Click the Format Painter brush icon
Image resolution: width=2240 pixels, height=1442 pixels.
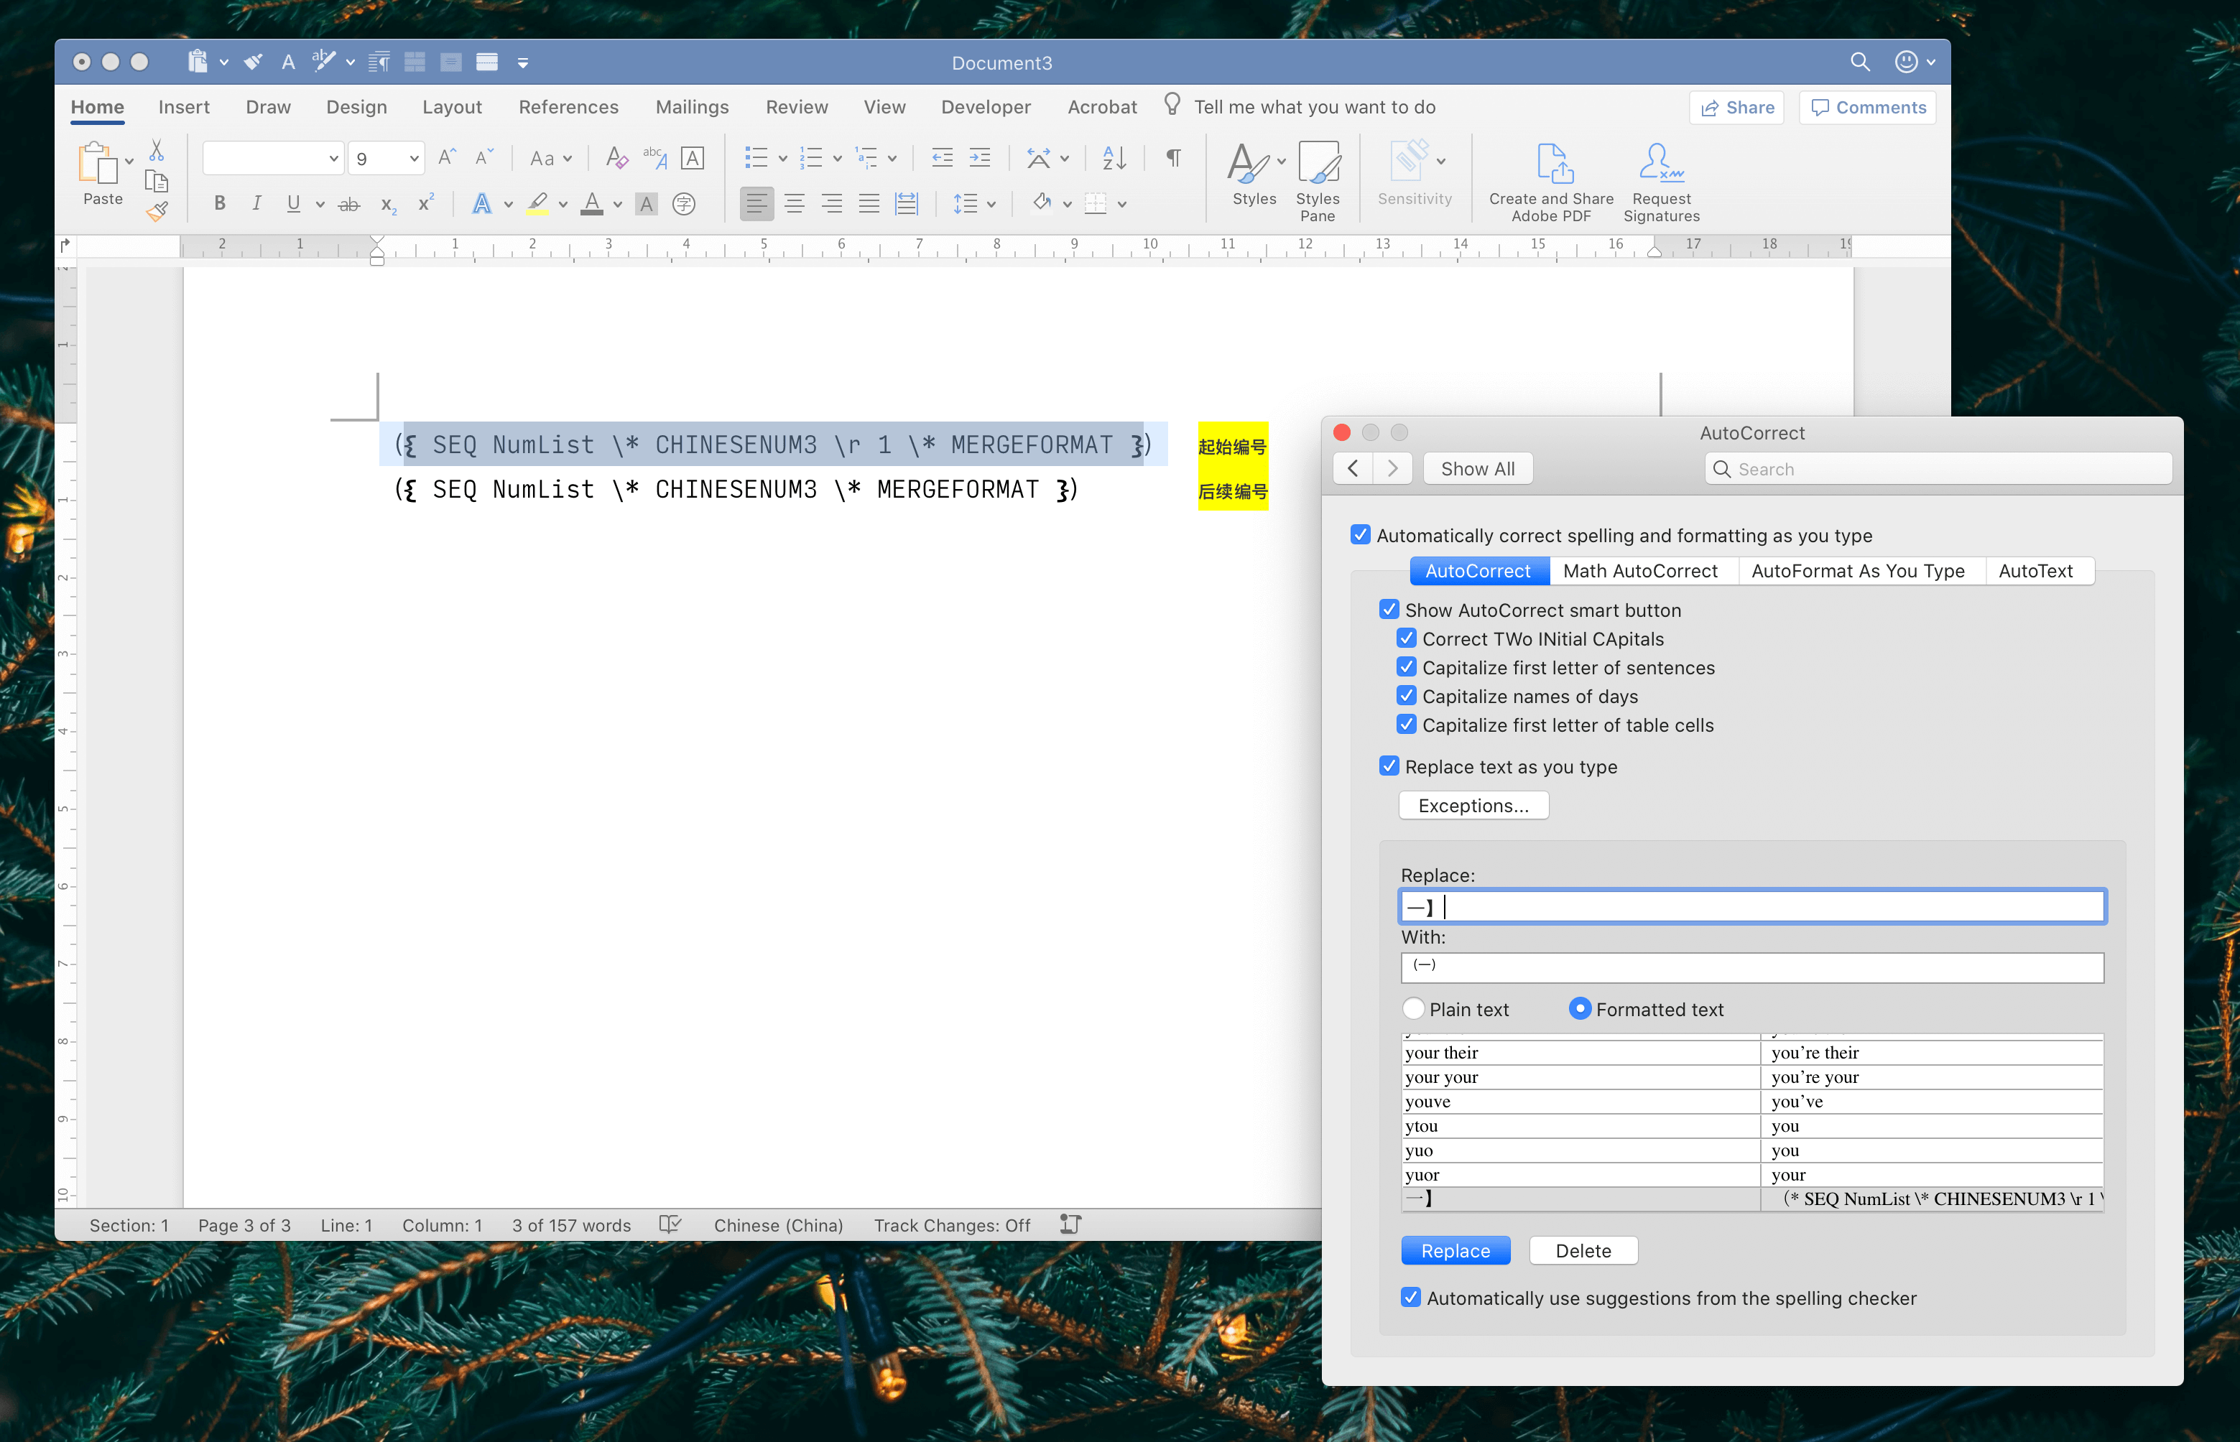pos(157,212)
